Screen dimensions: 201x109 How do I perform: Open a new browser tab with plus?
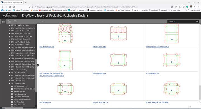[x=26, y=3]
